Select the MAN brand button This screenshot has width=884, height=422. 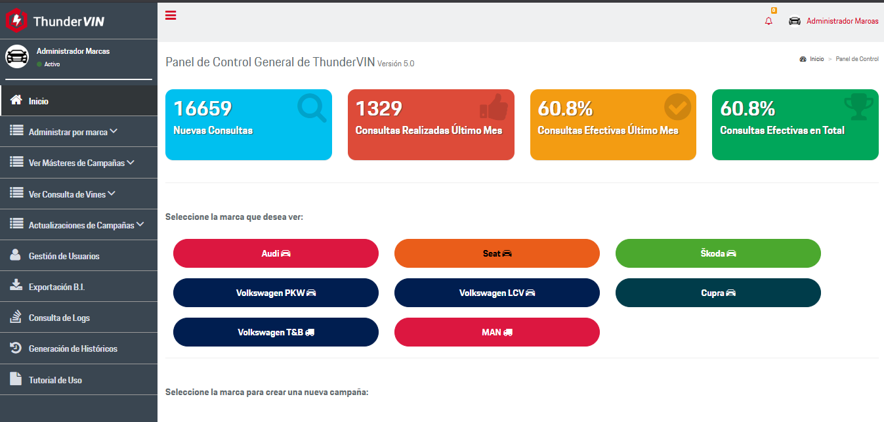click(x=497, y=332)
